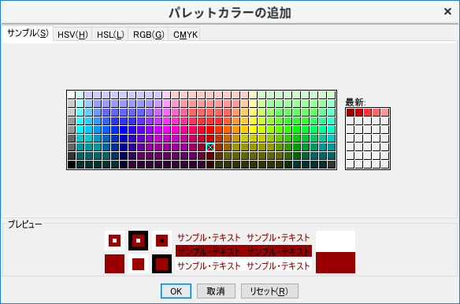The image size is (460, 304).
Task: Pick the fully saturated pure yellow swatch
Action: click(254, 129)
